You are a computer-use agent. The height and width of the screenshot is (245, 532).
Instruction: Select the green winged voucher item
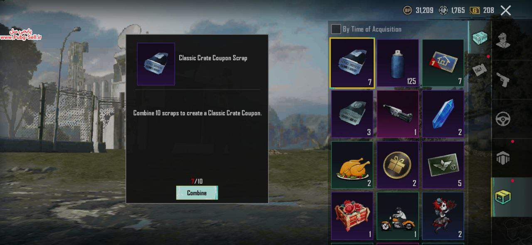point(443,165)
